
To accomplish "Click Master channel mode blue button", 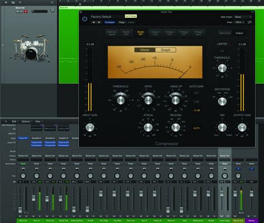I will tap(252, 169).
